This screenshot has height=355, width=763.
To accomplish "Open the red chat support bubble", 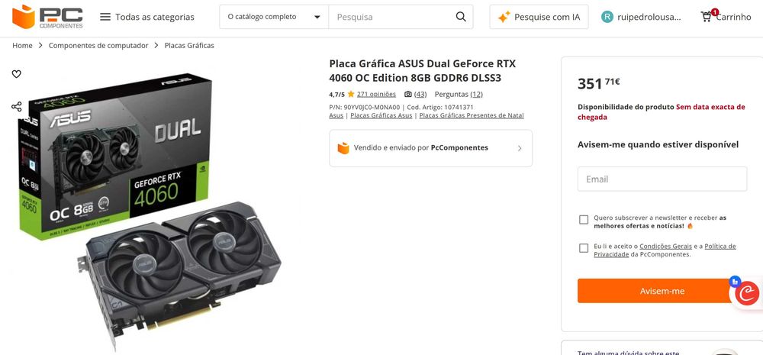I will 747,294.
